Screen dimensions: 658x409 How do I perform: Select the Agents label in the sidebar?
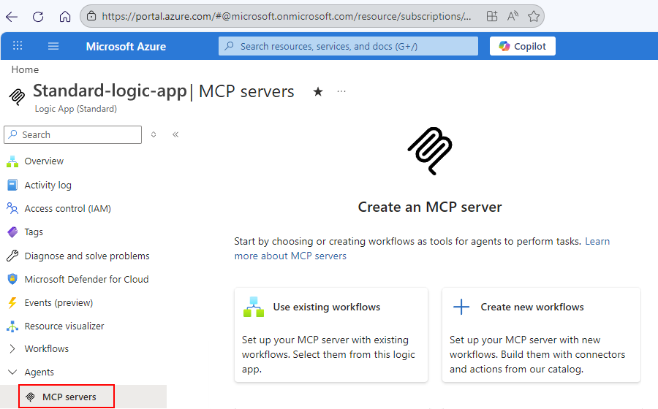pos(39,372)
